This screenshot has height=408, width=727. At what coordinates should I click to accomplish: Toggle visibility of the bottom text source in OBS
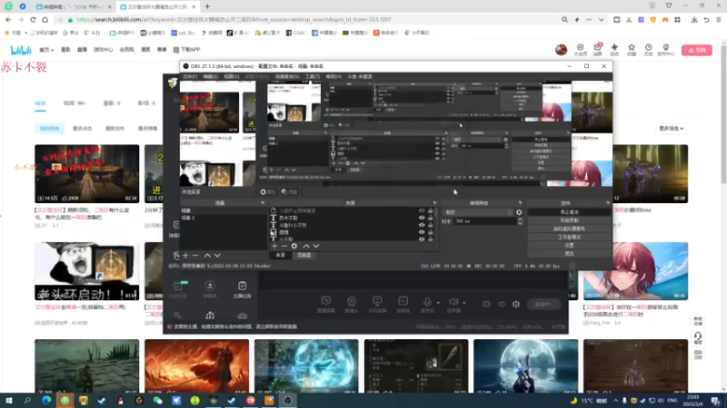(422, 239)
